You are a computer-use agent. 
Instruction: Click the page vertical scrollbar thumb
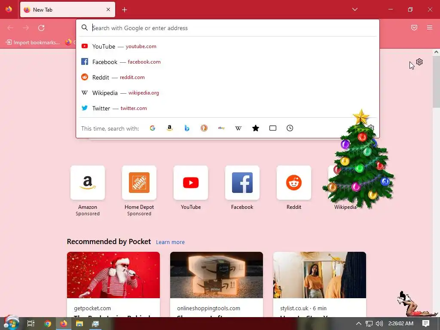(x=436, y=82)
